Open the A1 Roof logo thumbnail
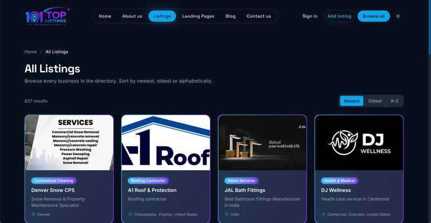The image size is (431, 223). coord(166,143)
